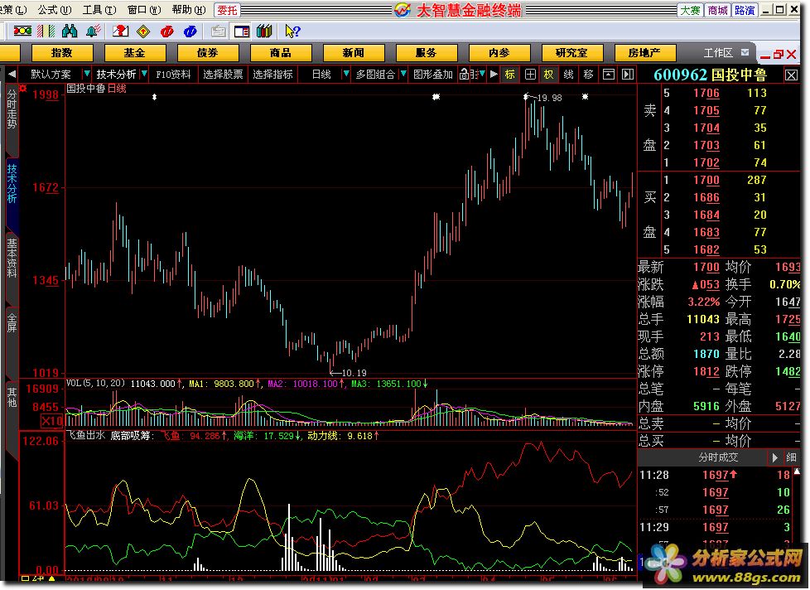Open the 工具 menu
Viewport: 810px width, 590px height.
pyautogui.click(x=99, y=10)
